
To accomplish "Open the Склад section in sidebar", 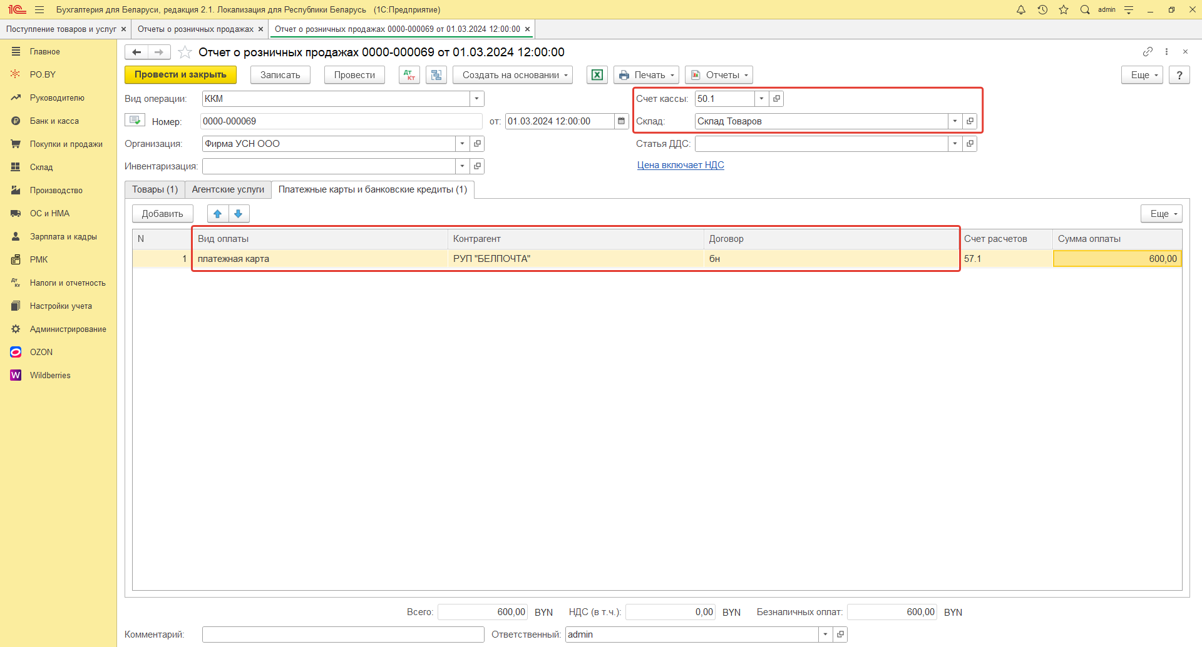I will pos(41,167).
